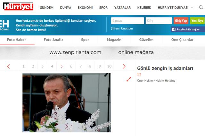Switch to the Öne Çıkanlar tab
Image resolution: width=205 pixels, height=136 pixels.
pos(182,40)
